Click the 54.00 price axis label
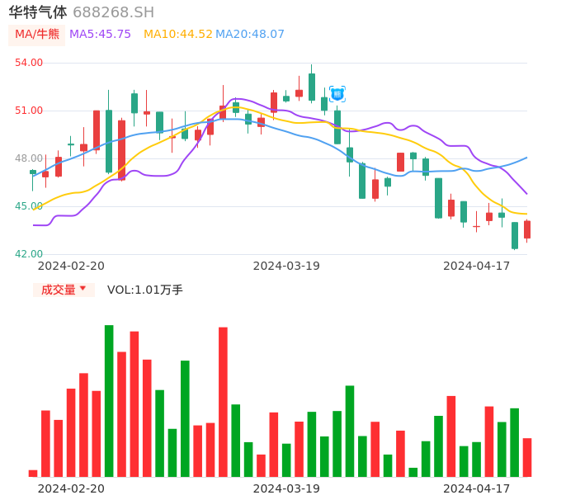 click(29, 63)
